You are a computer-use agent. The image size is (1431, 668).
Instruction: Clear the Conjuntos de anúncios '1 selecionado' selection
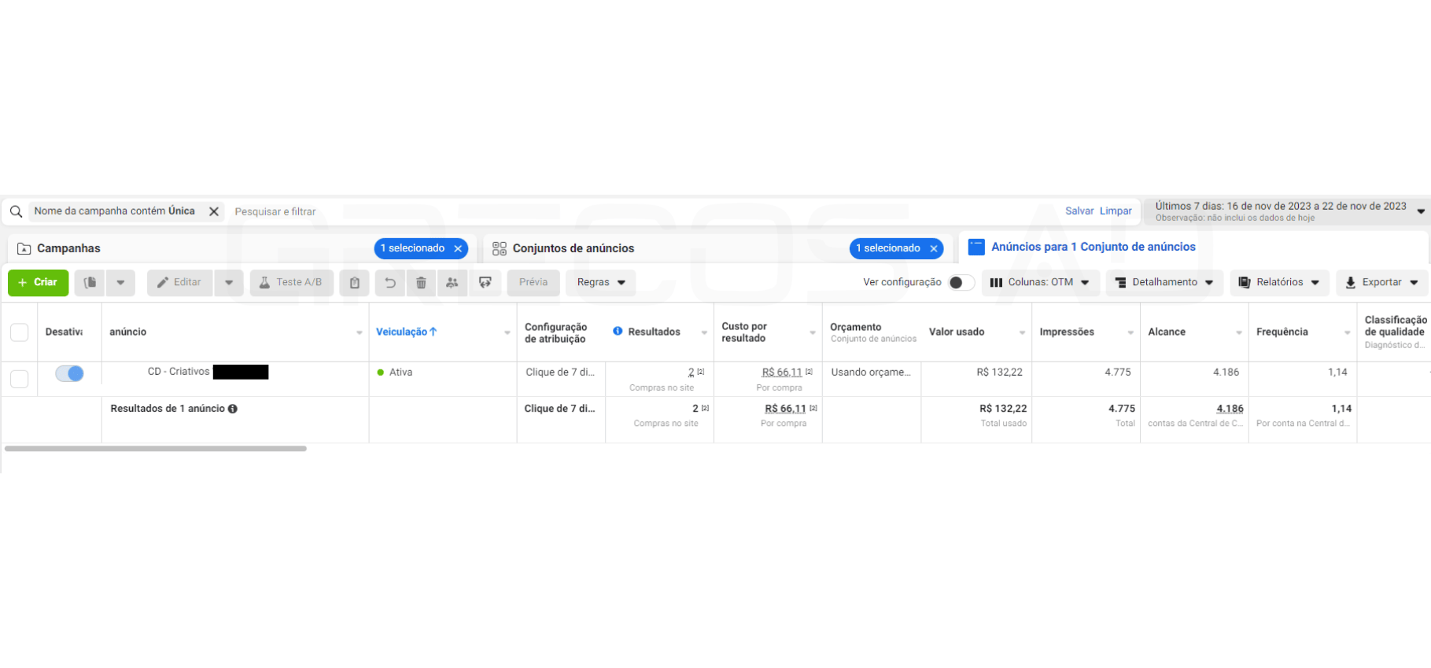(934, 248)
